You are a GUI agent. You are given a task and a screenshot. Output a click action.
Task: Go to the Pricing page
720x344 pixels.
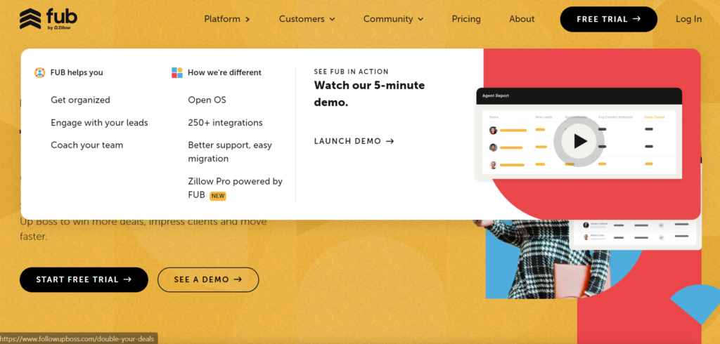(466, 19)
